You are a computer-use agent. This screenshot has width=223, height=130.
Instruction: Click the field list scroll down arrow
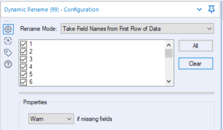tap(169, 81)
